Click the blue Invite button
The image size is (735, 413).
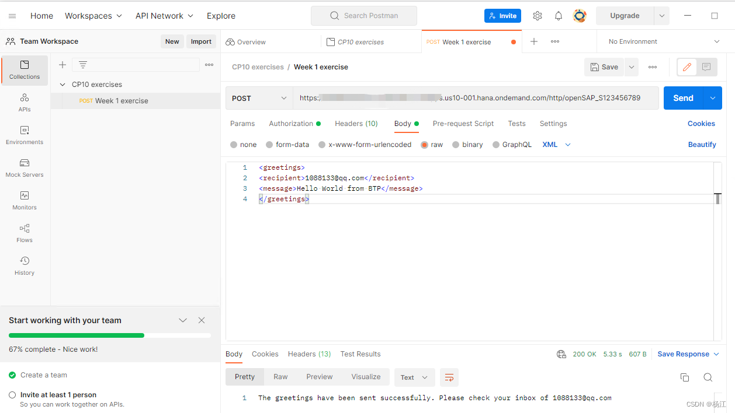click(502, 16)
